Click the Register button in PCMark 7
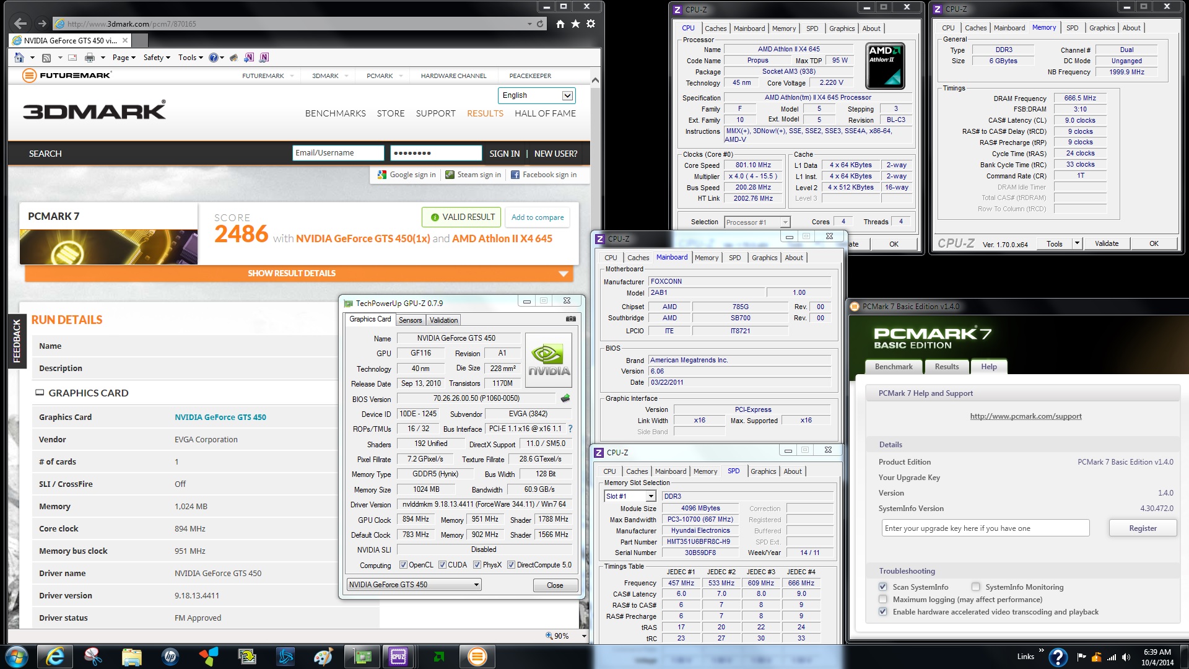Screen dimensions: 1189x669 pos(1143,528)
